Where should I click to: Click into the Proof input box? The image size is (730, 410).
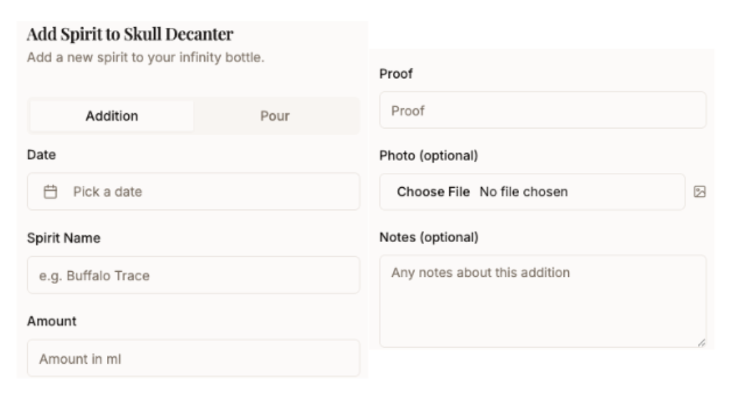(x=543, y=110)
